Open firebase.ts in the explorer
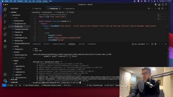 (x=19, y=49)
